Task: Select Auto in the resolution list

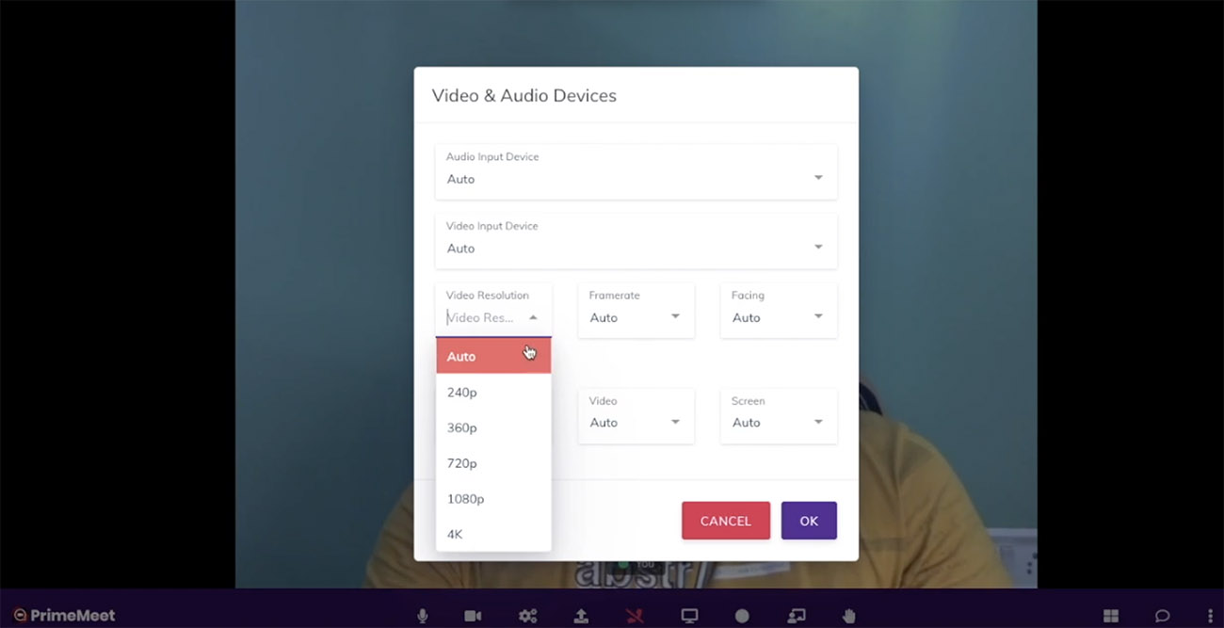Action: (493, 357)
